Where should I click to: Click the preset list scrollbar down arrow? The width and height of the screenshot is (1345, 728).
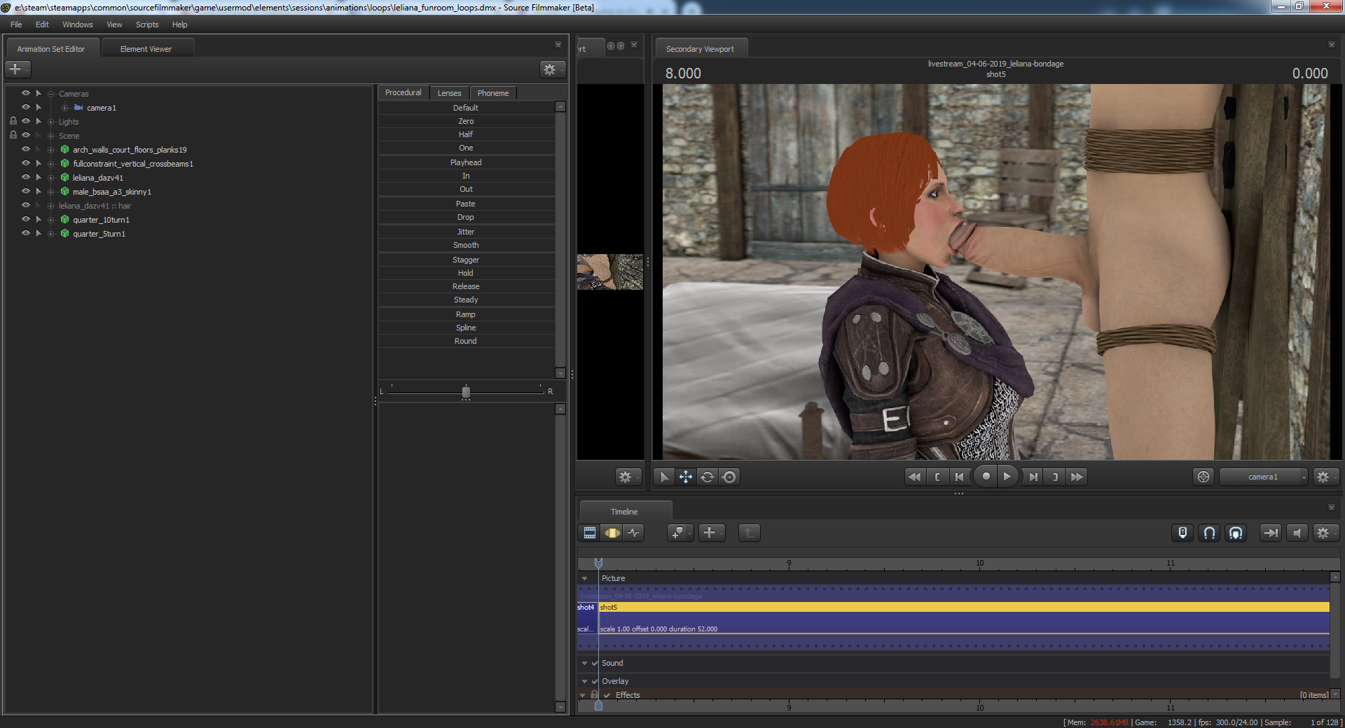coord(560,373)
